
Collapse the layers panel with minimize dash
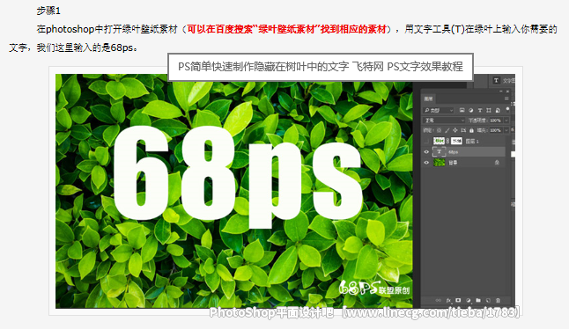tap(501, 91)
